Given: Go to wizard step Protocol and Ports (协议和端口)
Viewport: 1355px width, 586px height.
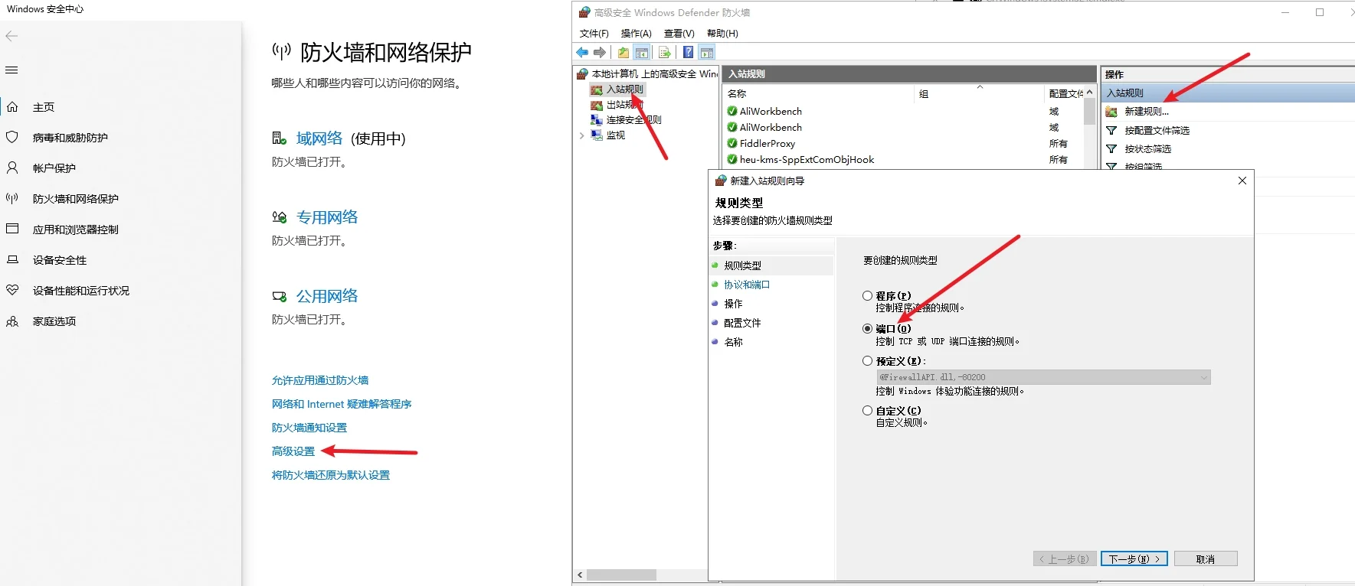Looking at the screenshot, I should tap(747, 285).
